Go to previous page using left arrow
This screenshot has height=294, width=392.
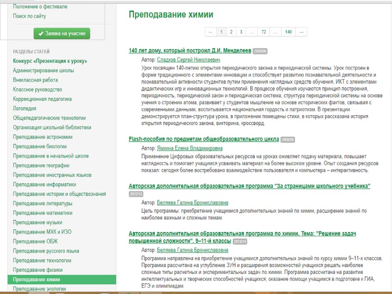(211, 32)
